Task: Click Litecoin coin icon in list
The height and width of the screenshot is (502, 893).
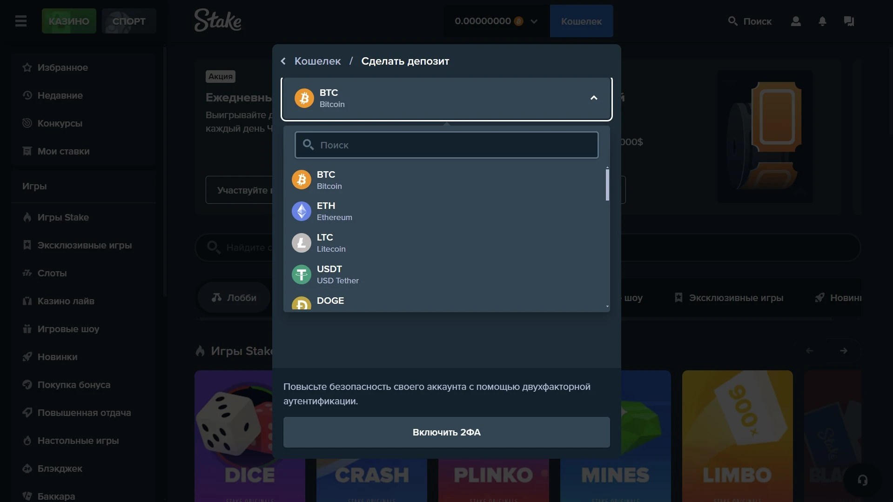Action: point(302,243)
